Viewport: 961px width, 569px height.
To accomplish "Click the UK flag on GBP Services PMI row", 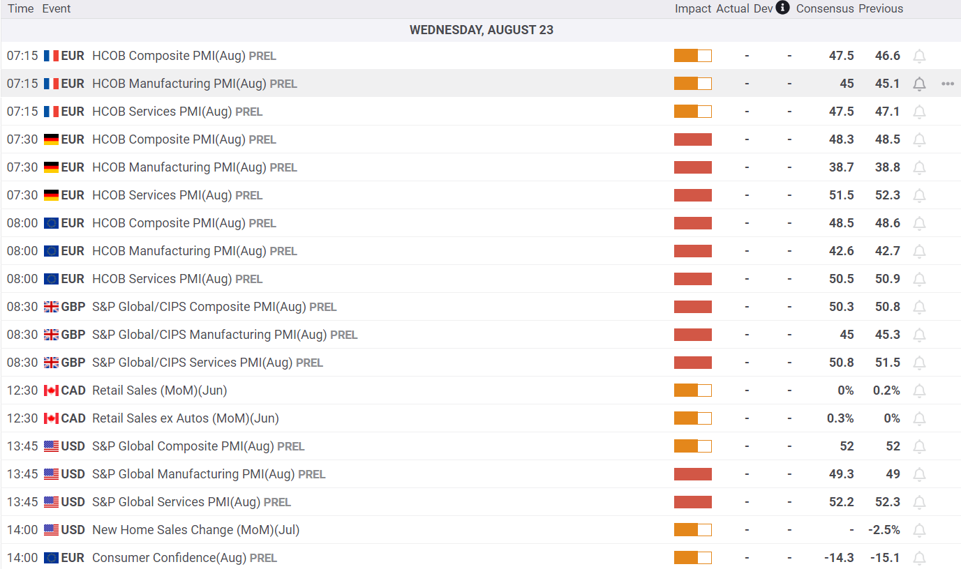I will [x=51, y=363].
